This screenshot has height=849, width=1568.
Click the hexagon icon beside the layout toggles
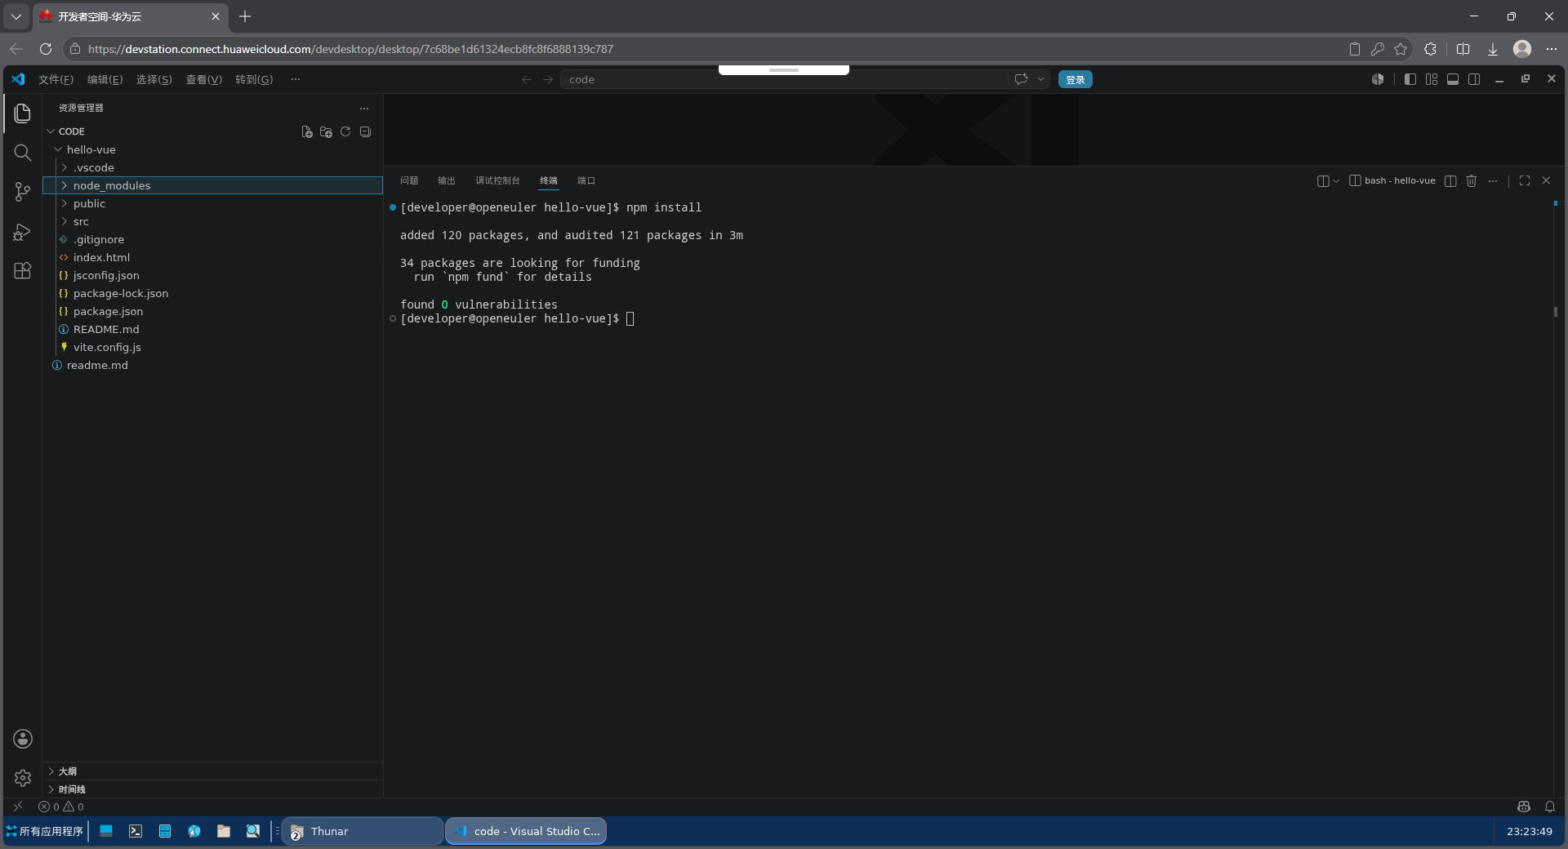1378,79
